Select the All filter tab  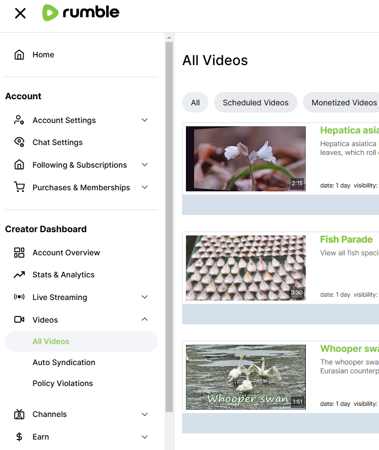(x=195, y=103)
